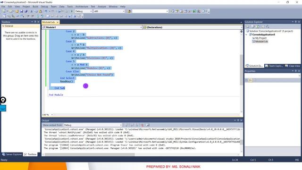302x170 pixels.
Task: Close the Output panel
Action: click(x=241, y=120)
